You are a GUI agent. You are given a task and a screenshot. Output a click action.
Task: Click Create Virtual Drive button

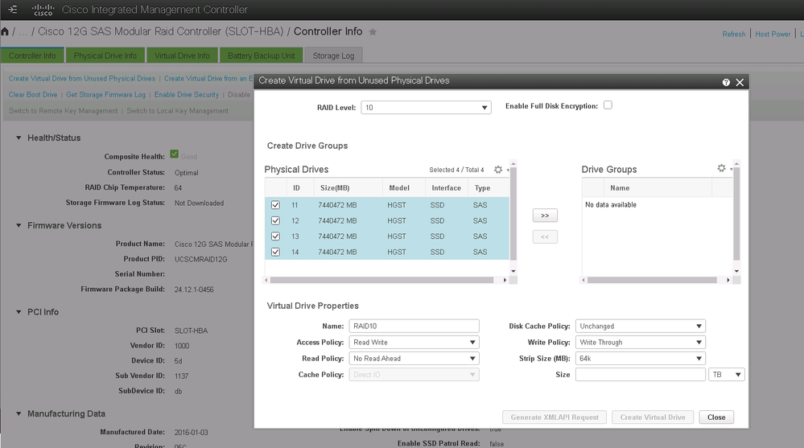[x=653, y=417]
